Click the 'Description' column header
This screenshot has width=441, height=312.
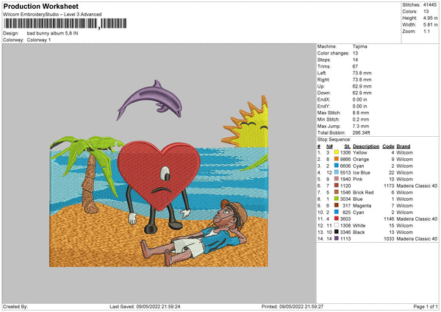pos(366,146)
